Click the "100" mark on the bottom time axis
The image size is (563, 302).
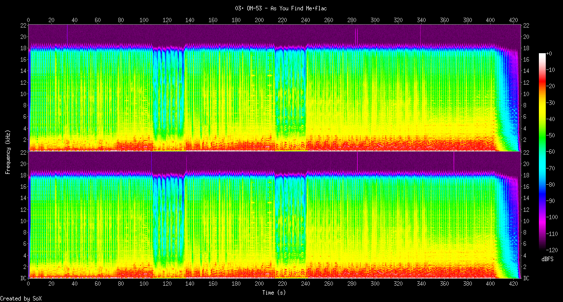144,284
